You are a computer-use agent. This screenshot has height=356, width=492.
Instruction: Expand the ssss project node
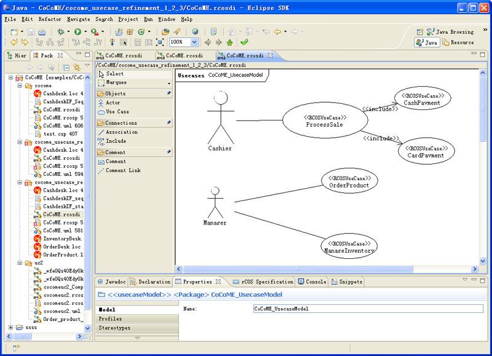coord(10,327)
